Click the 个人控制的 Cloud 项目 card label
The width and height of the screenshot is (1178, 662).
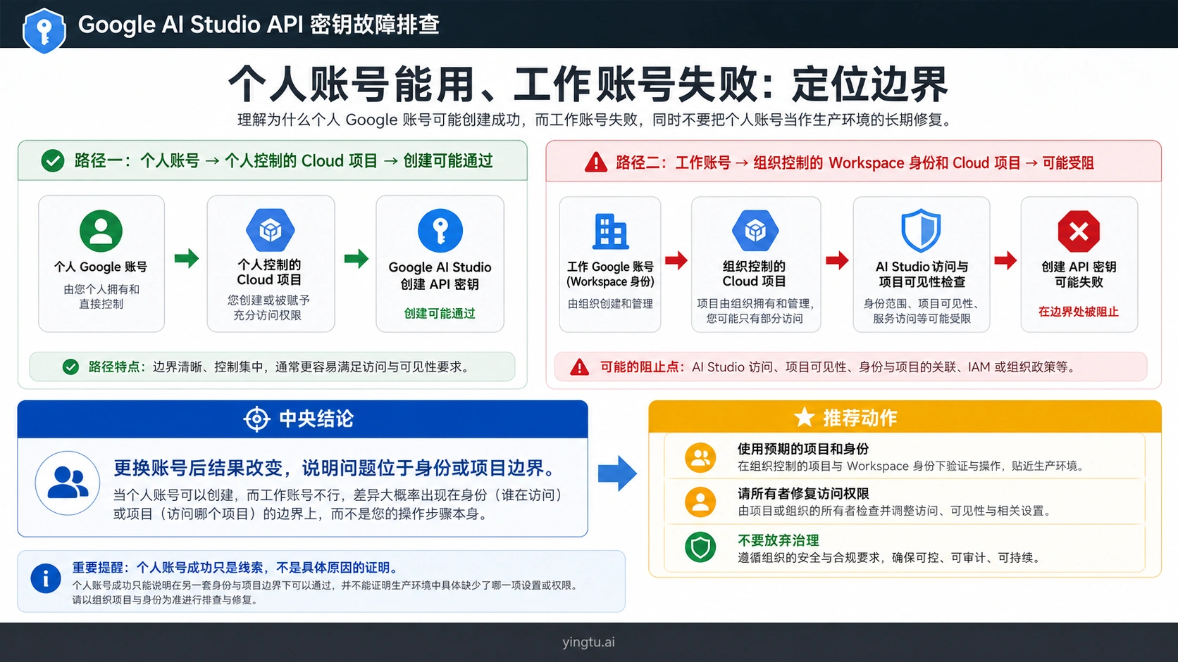269,272
